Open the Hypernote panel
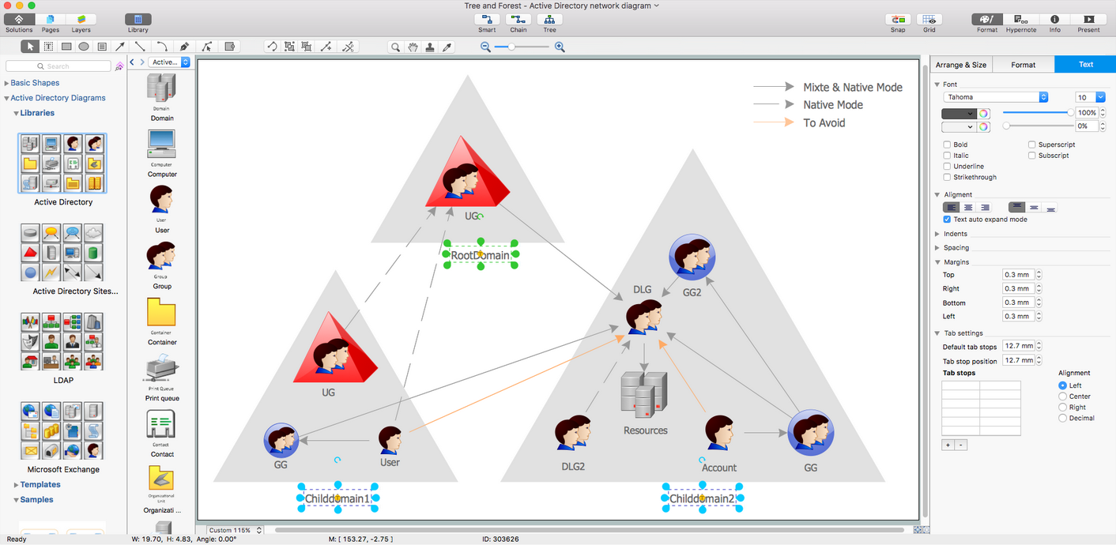This screenshot has height=545, width=1116. coord(1020,19)
